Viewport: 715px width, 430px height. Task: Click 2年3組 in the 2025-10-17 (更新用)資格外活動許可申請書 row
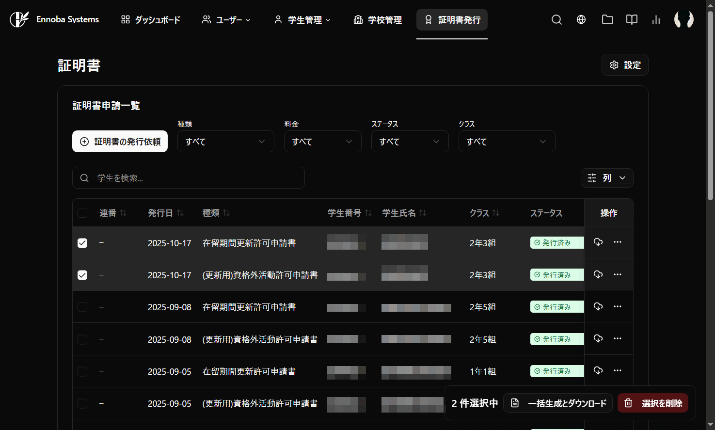[483, 275]
